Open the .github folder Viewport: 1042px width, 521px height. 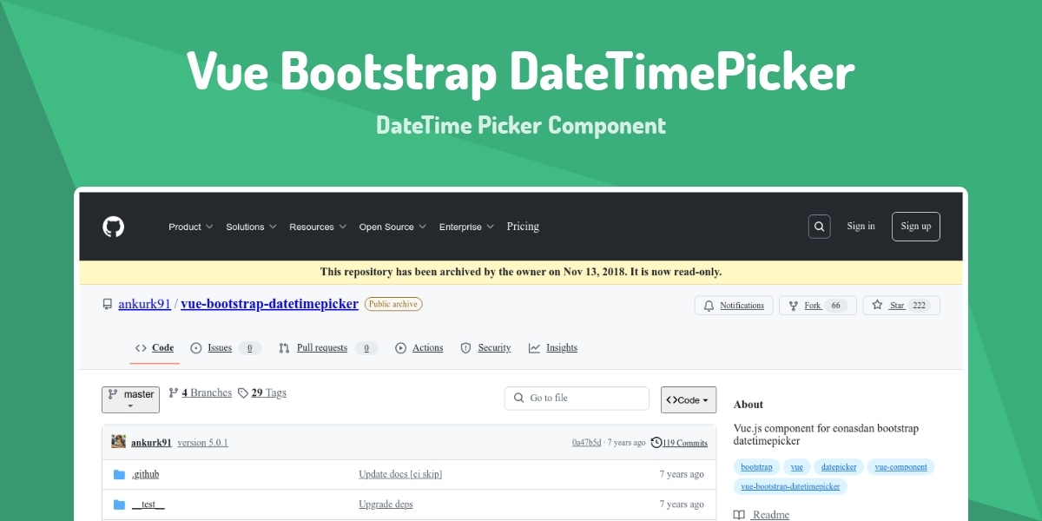145,474
